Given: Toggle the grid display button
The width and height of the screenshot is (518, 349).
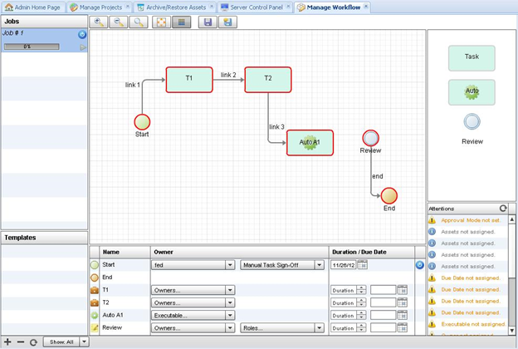Looking at the screenshot, I should pyautogui.click(x=181, y=22).
